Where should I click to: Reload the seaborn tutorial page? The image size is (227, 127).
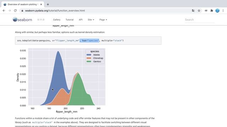[15, 11]
